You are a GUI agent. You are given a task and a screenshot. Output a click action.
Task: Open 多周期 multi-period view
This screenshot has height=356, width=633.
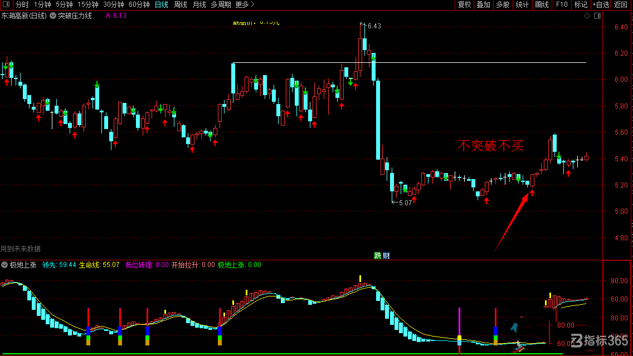[x=221, y=5]
